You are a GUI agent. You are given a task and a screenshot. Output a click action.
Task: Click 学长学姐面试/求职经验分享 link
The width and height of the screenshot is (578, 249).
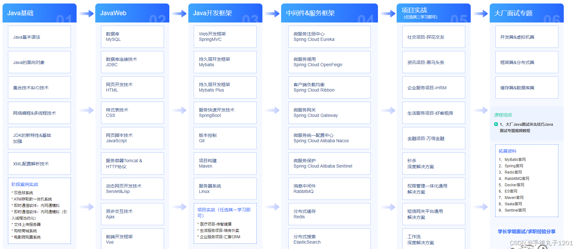527,232
